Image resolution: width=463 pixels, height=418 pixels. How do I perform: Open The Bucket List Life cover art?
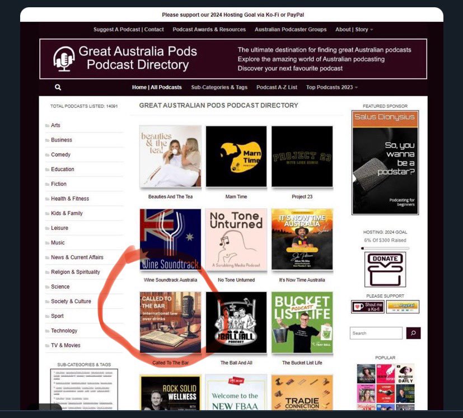point(302,322)
